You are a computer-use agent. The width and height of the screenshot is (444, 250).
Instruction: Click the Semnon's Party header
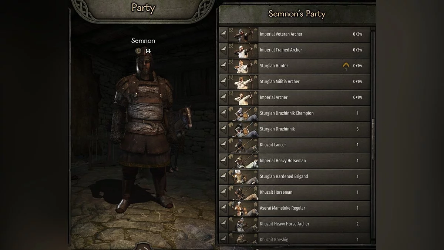click(297, 14)
